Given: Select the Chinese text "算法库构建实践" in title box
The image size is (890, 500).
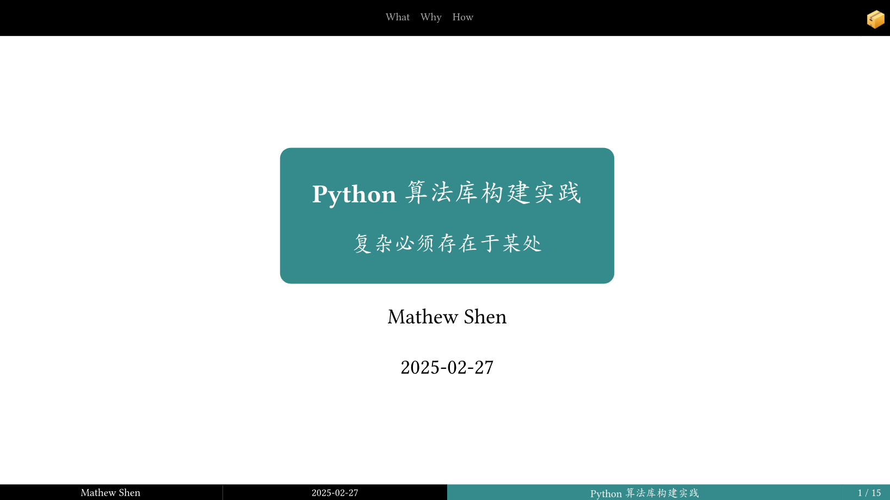Looking at the screenshot, I should pos(493,193).
